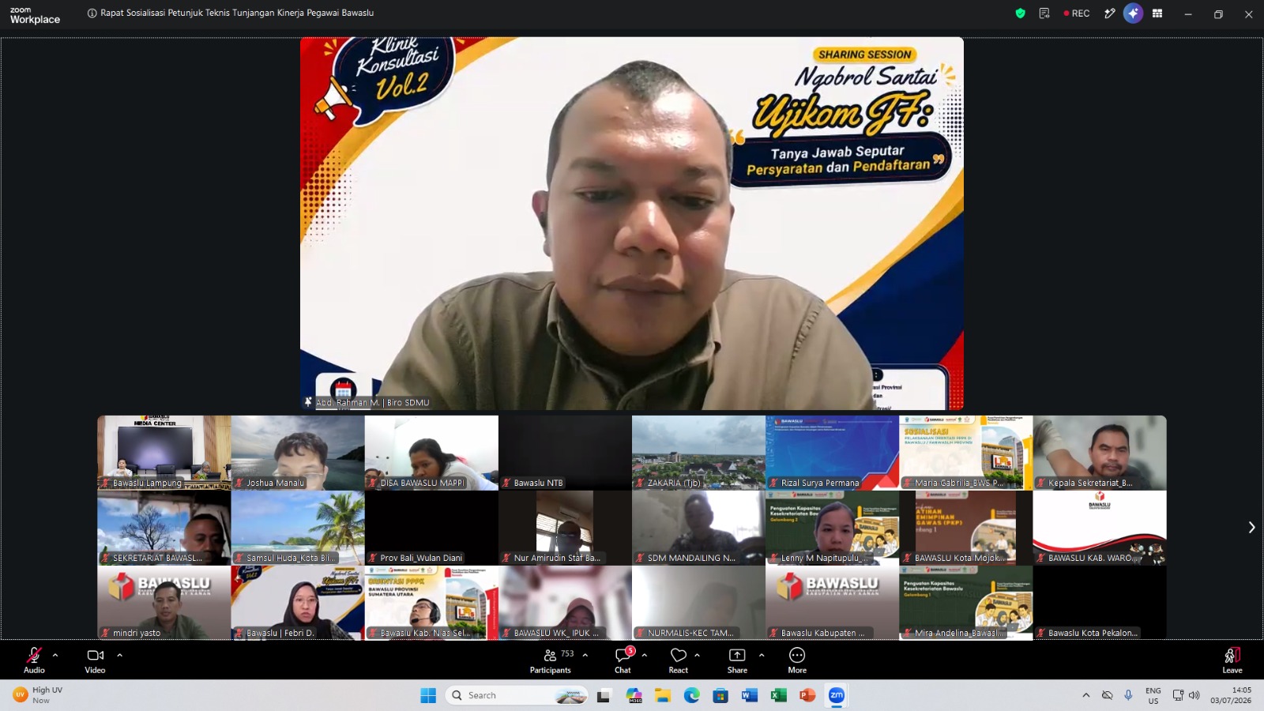
Task: Expand the Video options arrow
Action: tap(119, 655)
